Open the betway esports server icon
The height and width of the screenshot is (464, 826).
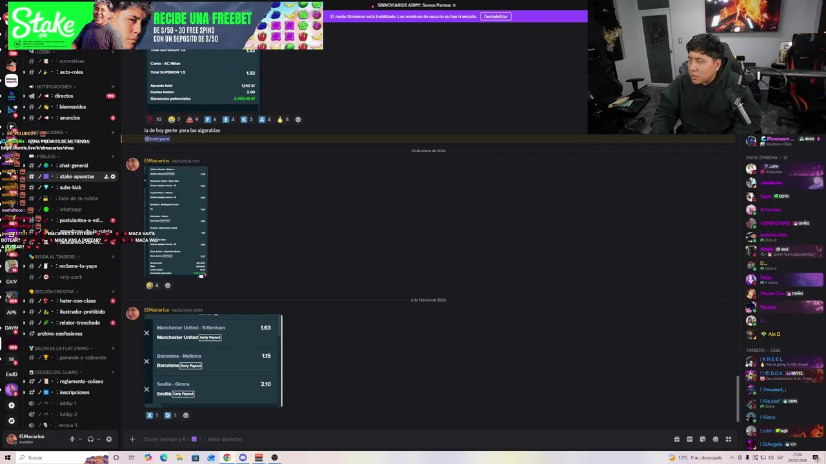click(x=11, y=81)
